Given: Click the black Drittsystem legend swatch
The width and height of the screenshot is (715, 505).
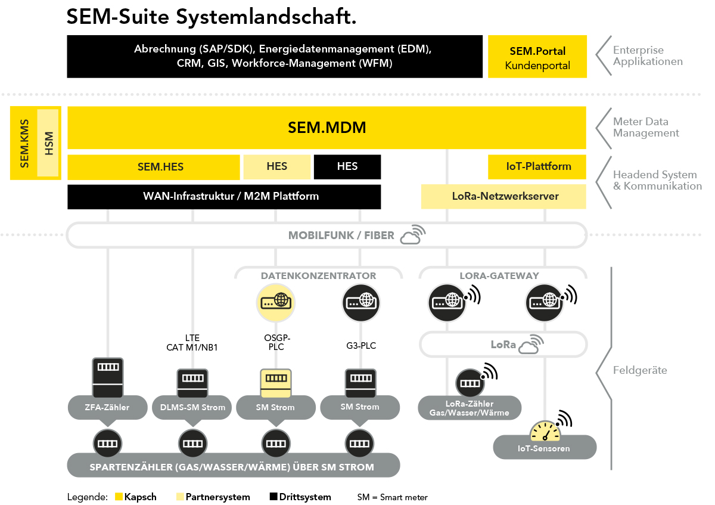Looking at the screenshot, I should pyautogui.click(x=273, y=497).
